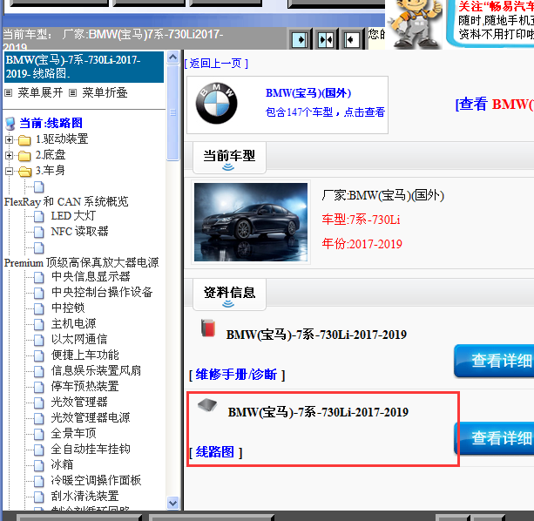Click folder icon of 1.驱动装置

[24, 139]
